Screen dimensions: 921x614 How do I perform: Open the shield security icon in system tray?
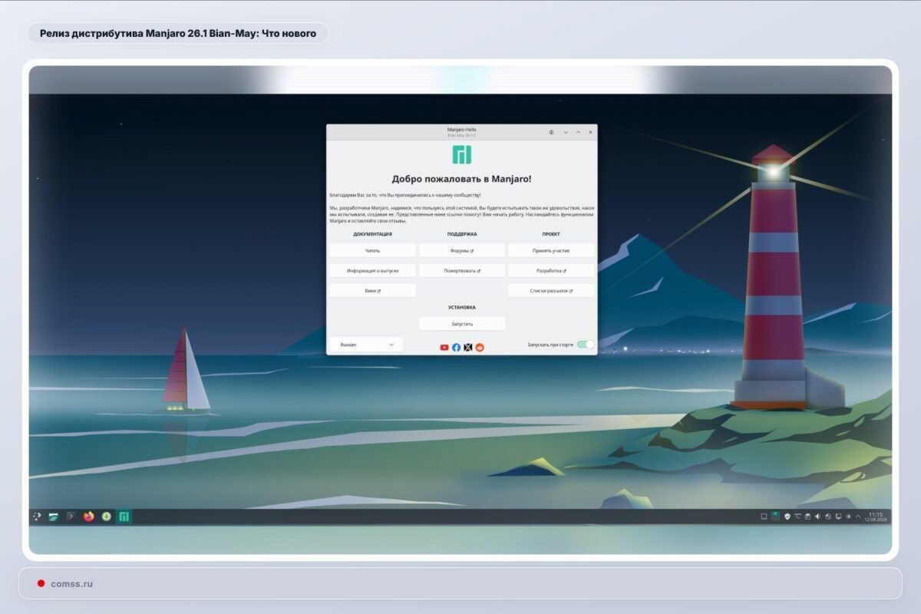787,517
